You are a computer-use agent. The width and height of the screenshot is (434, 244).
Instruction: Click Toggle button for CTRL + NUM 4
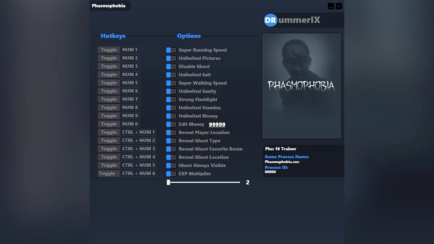tap(109, 157)
